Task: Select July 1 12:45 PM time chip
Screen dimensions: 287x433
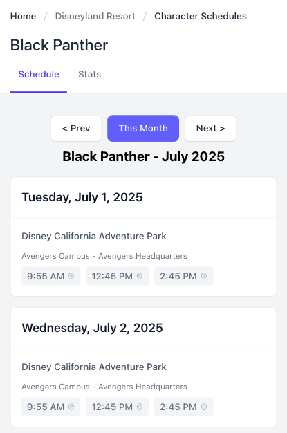Action: (117, 276)
